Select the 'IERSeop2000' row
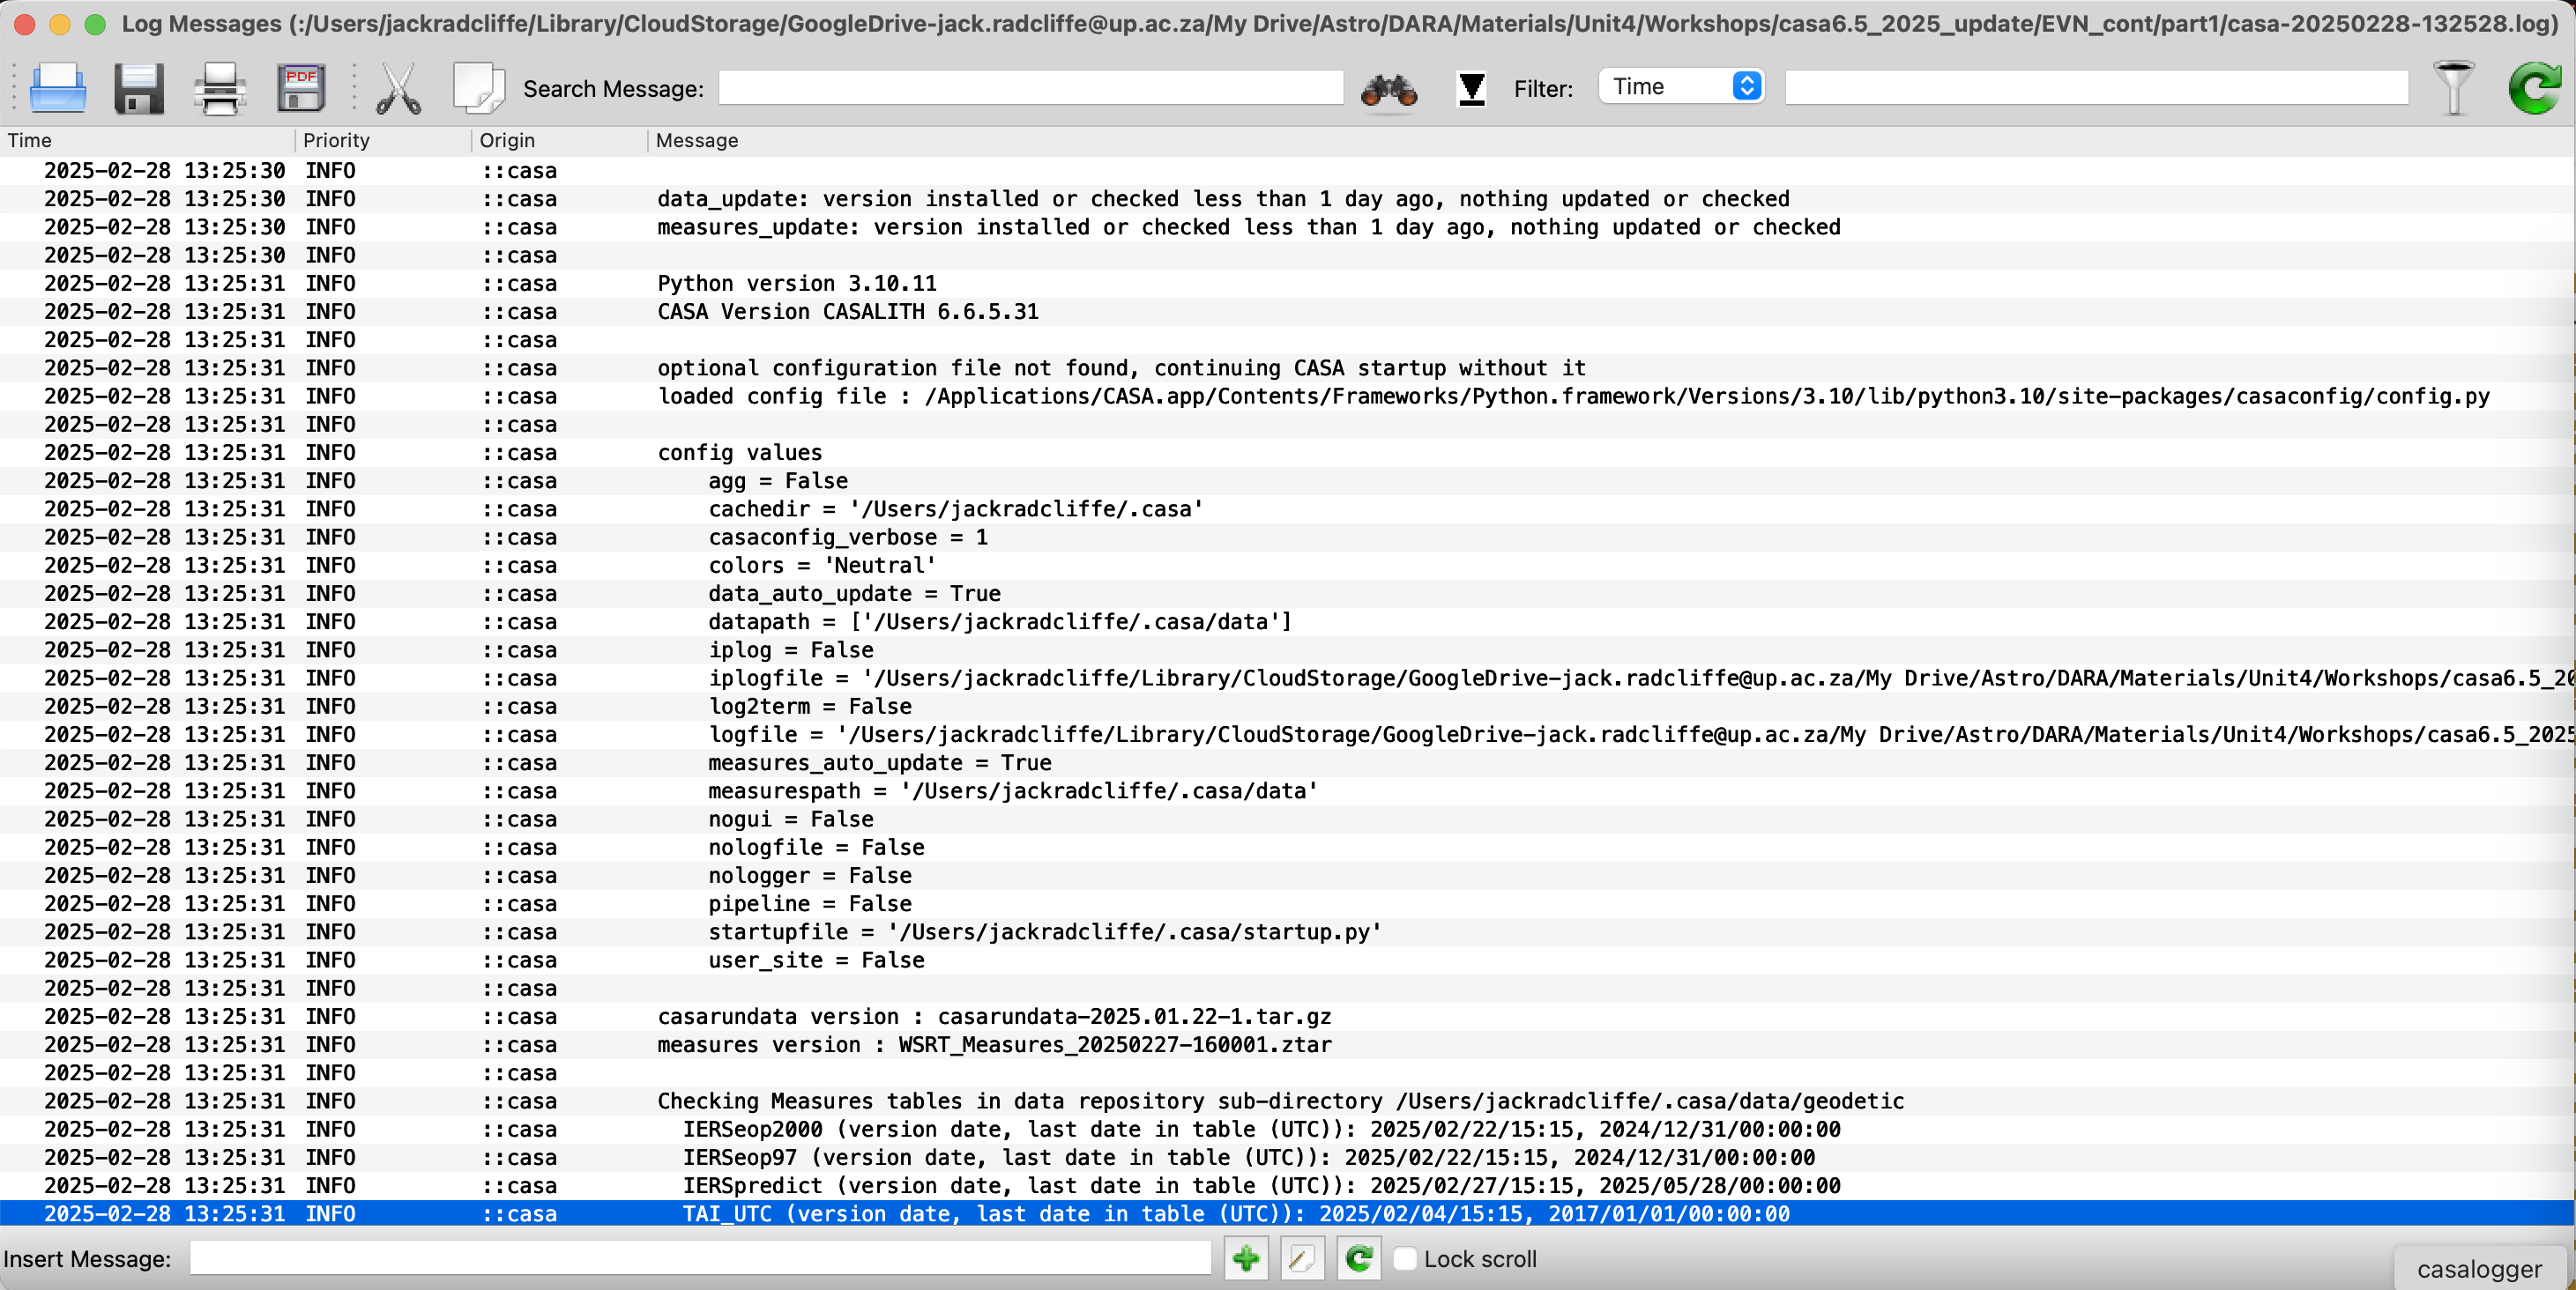Viewport: 2576px width, 1290px height. pos(1287,1129)
